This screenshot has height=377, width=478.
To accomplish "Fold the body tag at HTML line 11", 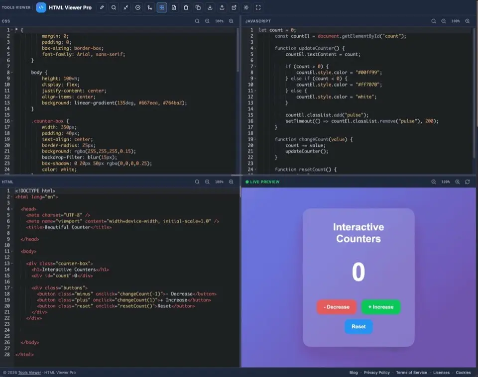I will click(x=12, y=251).
